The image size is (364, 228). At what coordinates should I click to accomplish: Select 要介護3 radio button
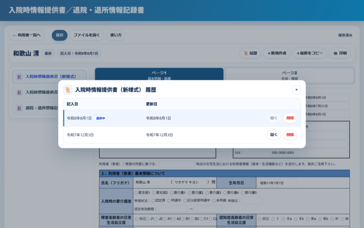(207, 193)
